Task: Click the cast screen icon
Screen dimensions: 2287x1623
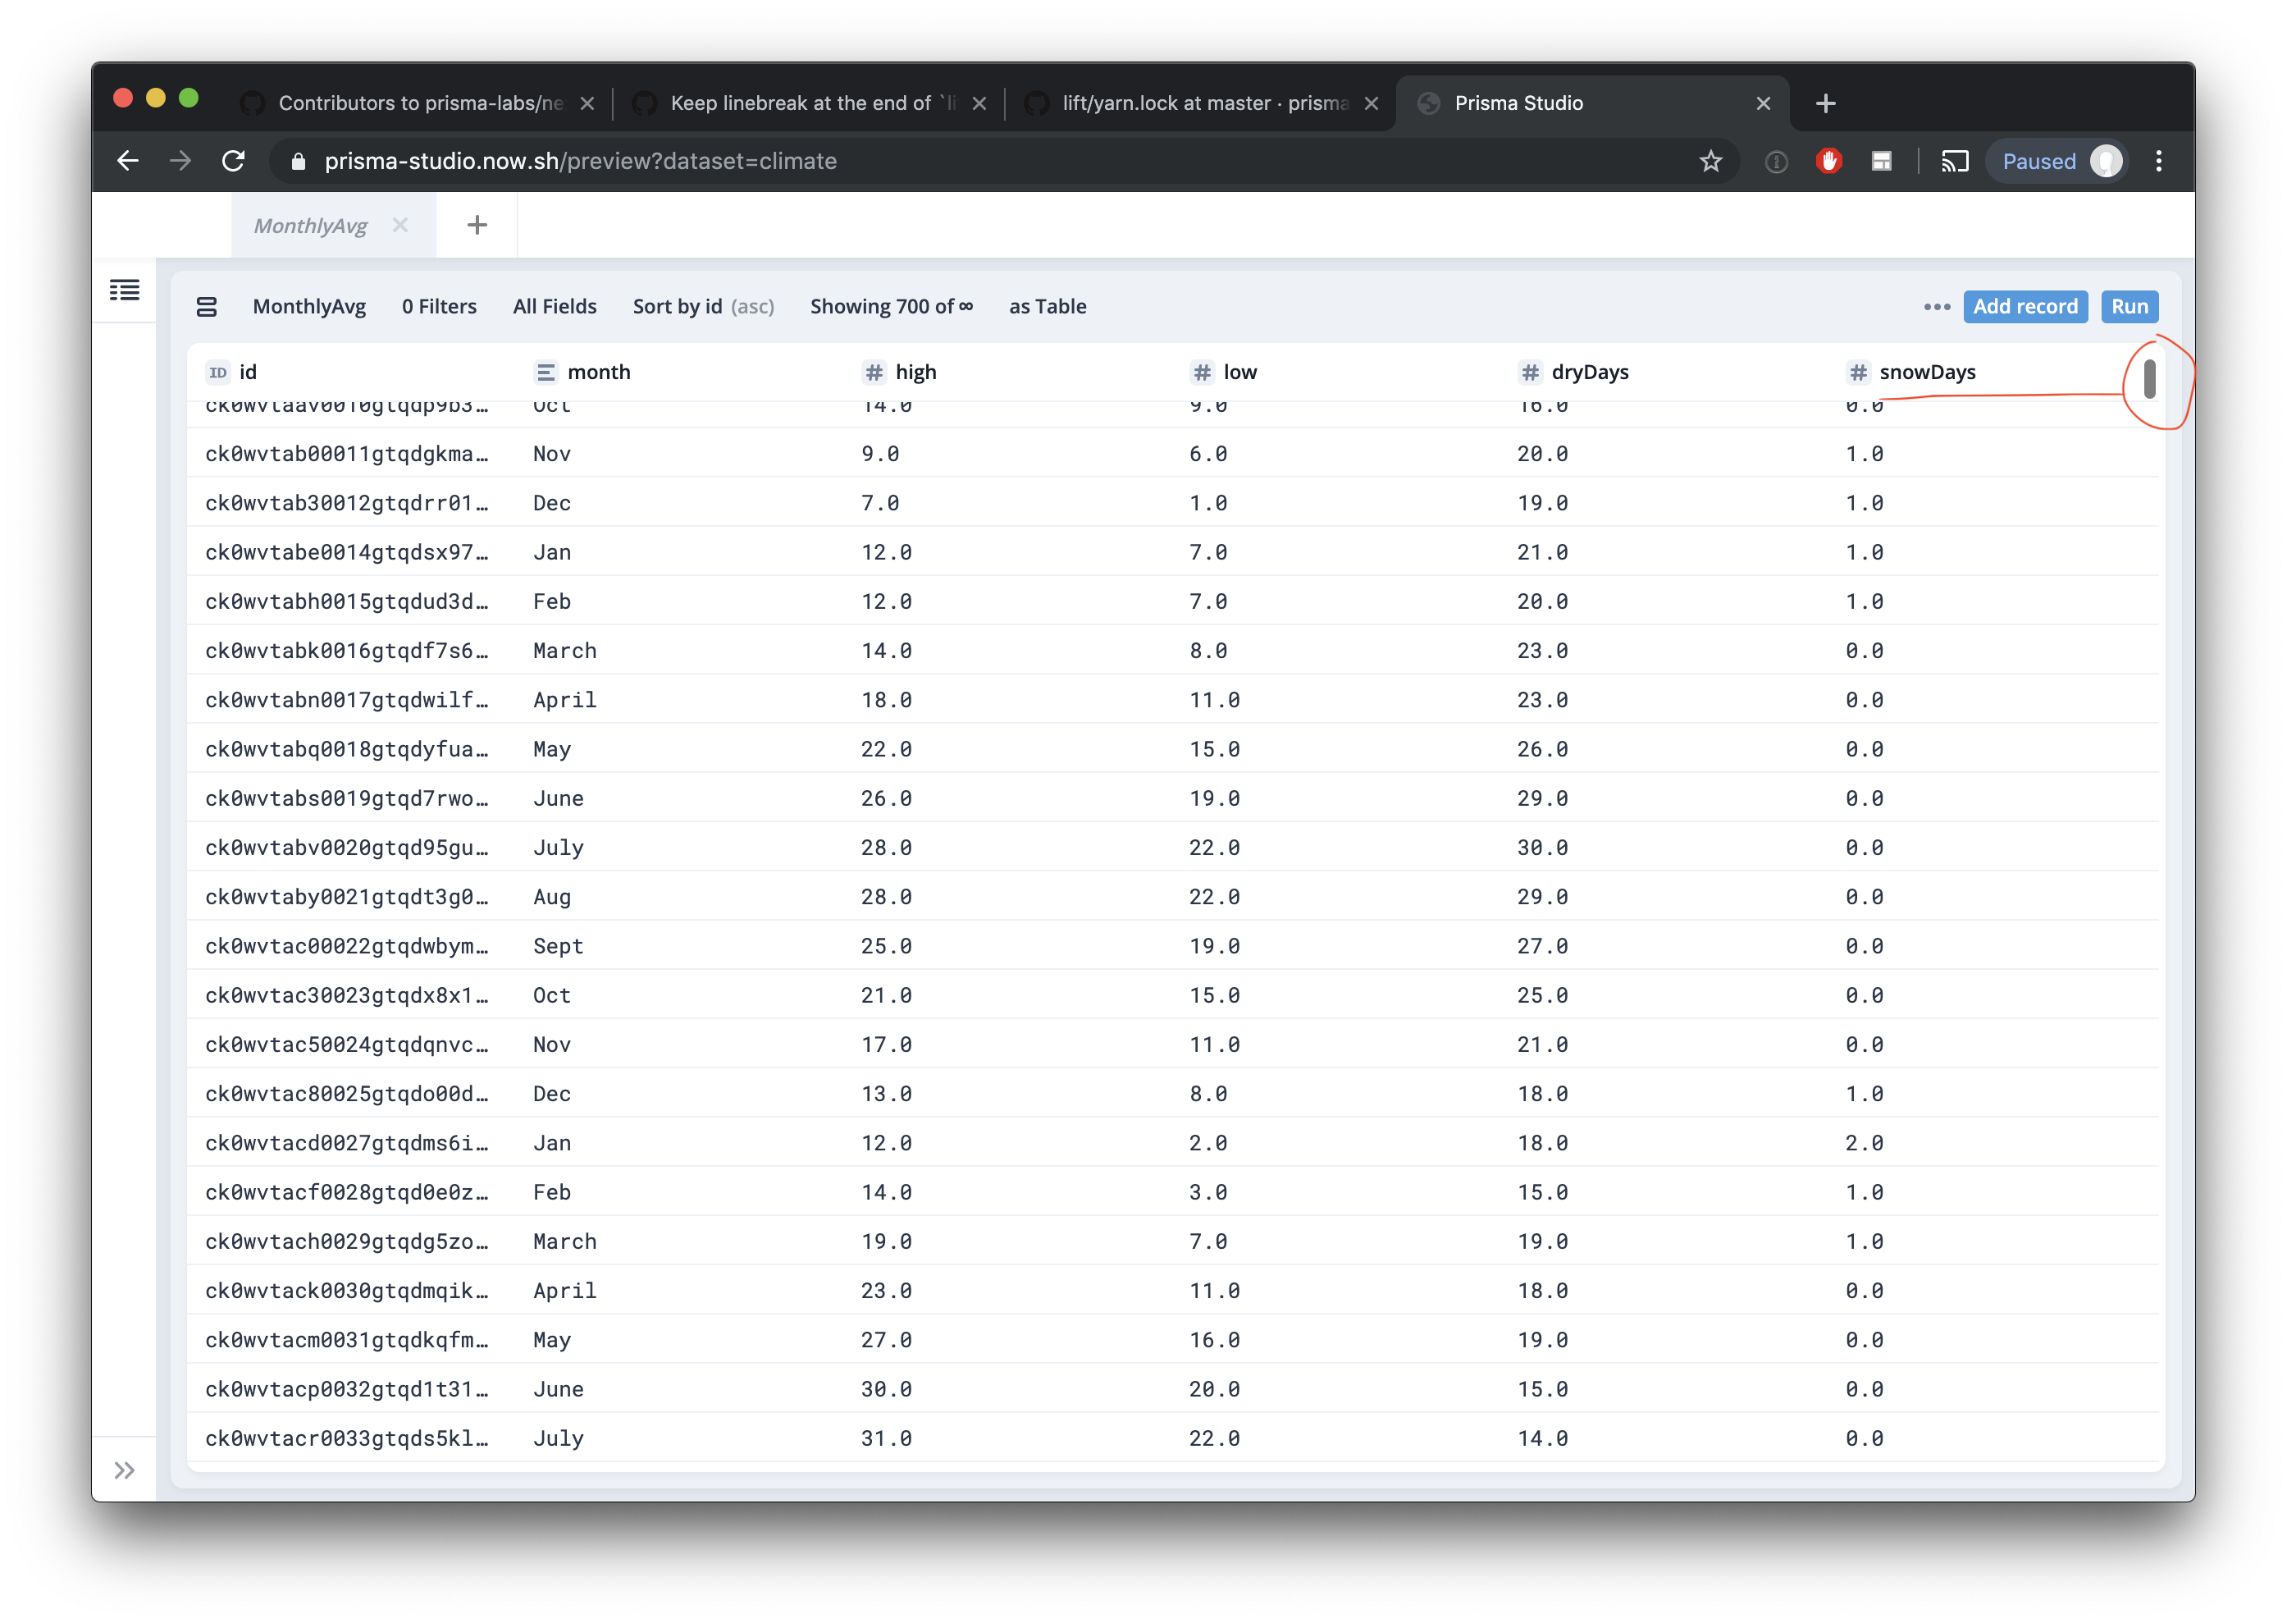Action: 1954,161
